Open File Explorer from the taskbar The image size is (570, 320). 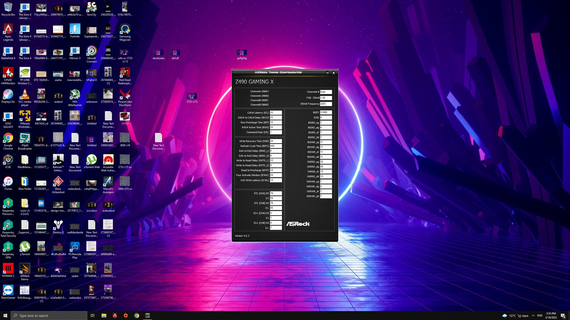point(104,315)
